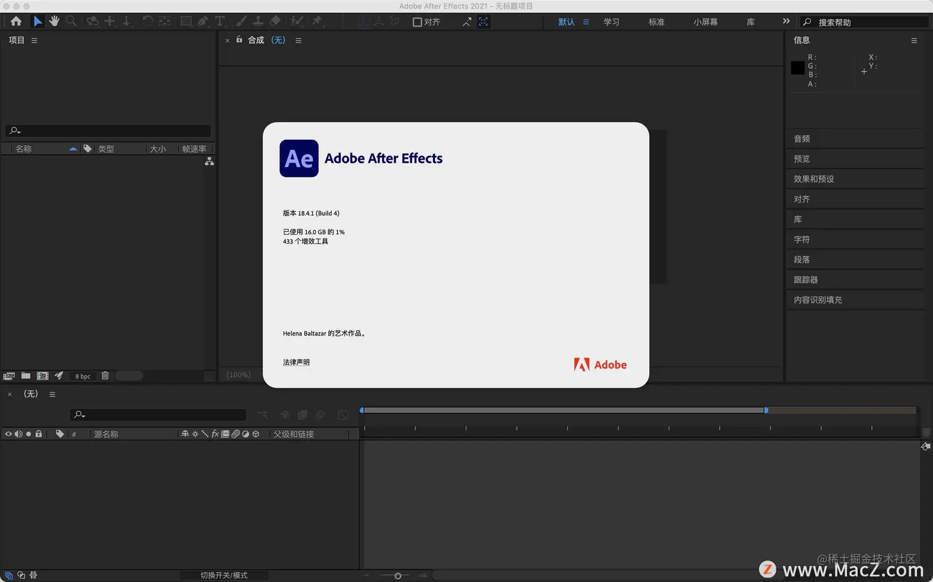Create a new folder in Project panel
Screen dimensions: 933x582
click(x=26, y=375)
